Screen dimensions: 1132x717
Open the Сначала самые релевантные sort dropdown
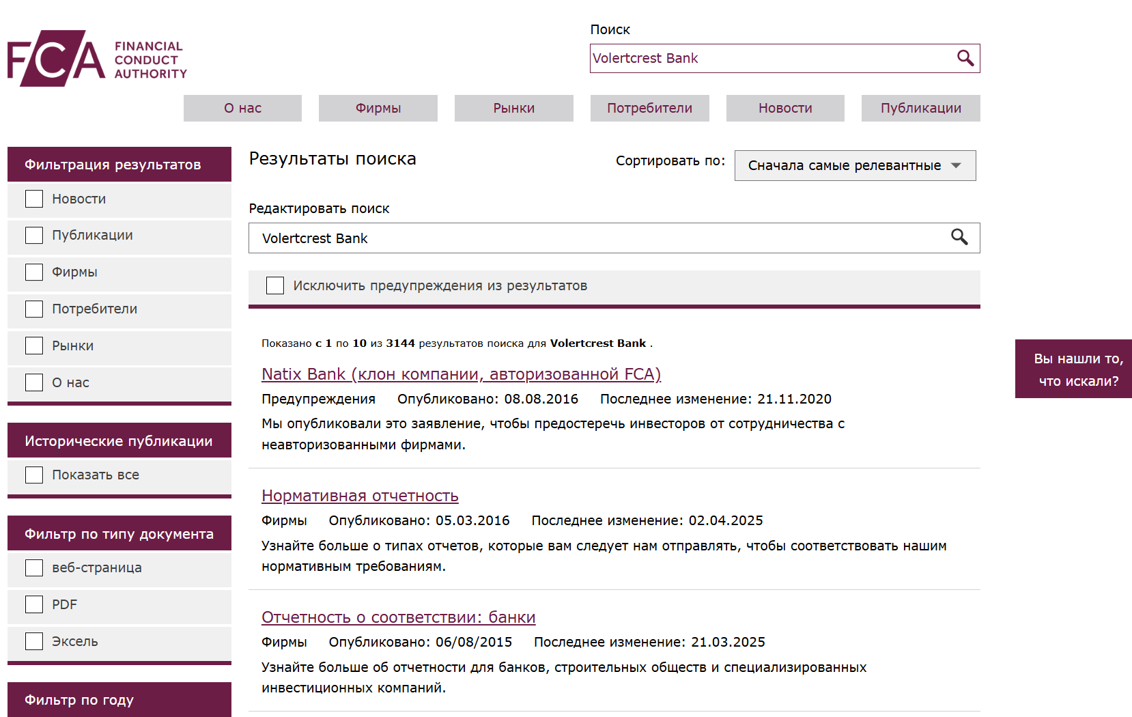[854, 165]
